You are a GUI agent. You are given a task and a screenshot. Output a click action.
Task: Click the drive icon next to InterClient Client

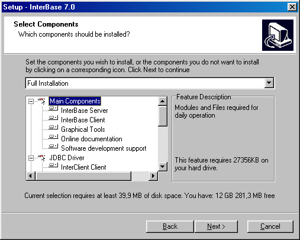click(x=53, y=165)
